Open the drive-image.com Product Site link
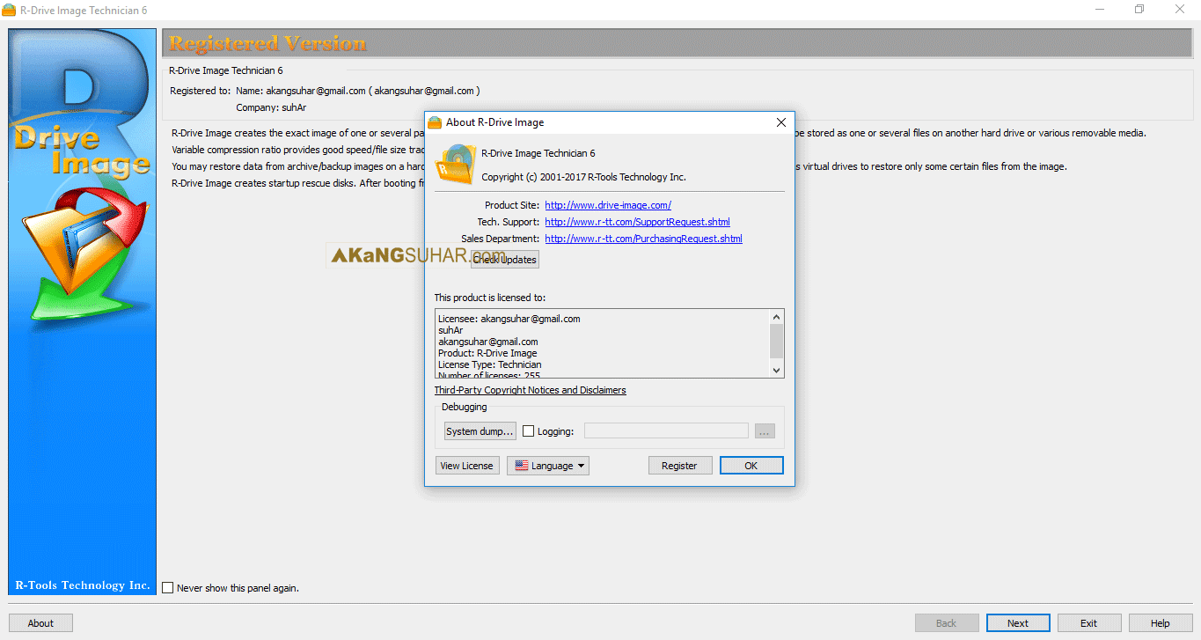The image size is (1201, 640). [x=607, y=204]
